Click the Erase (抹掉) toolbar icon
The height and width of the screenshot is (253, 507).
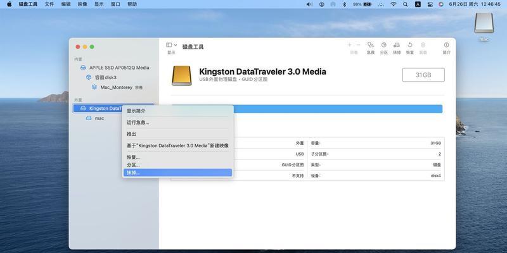(397, 45)
